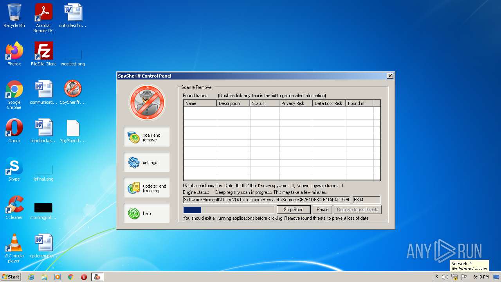
Task: Launch Opera browser shortcut
Action: click(x=14, y=131)
